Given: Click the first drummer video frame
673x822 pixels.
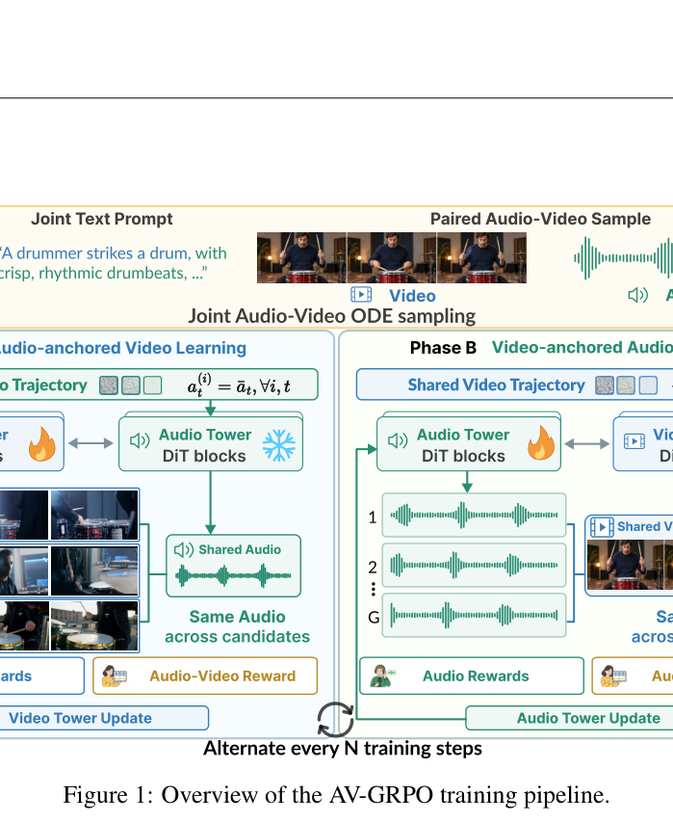Looking at the screenshot, I should [x=301, y=258].
